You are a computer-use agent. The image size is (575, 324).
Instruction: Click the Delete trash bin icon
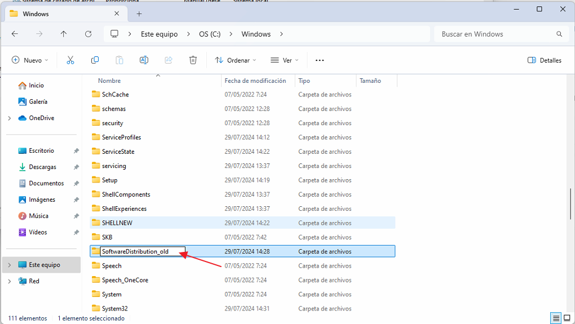(x=193, y=60)
